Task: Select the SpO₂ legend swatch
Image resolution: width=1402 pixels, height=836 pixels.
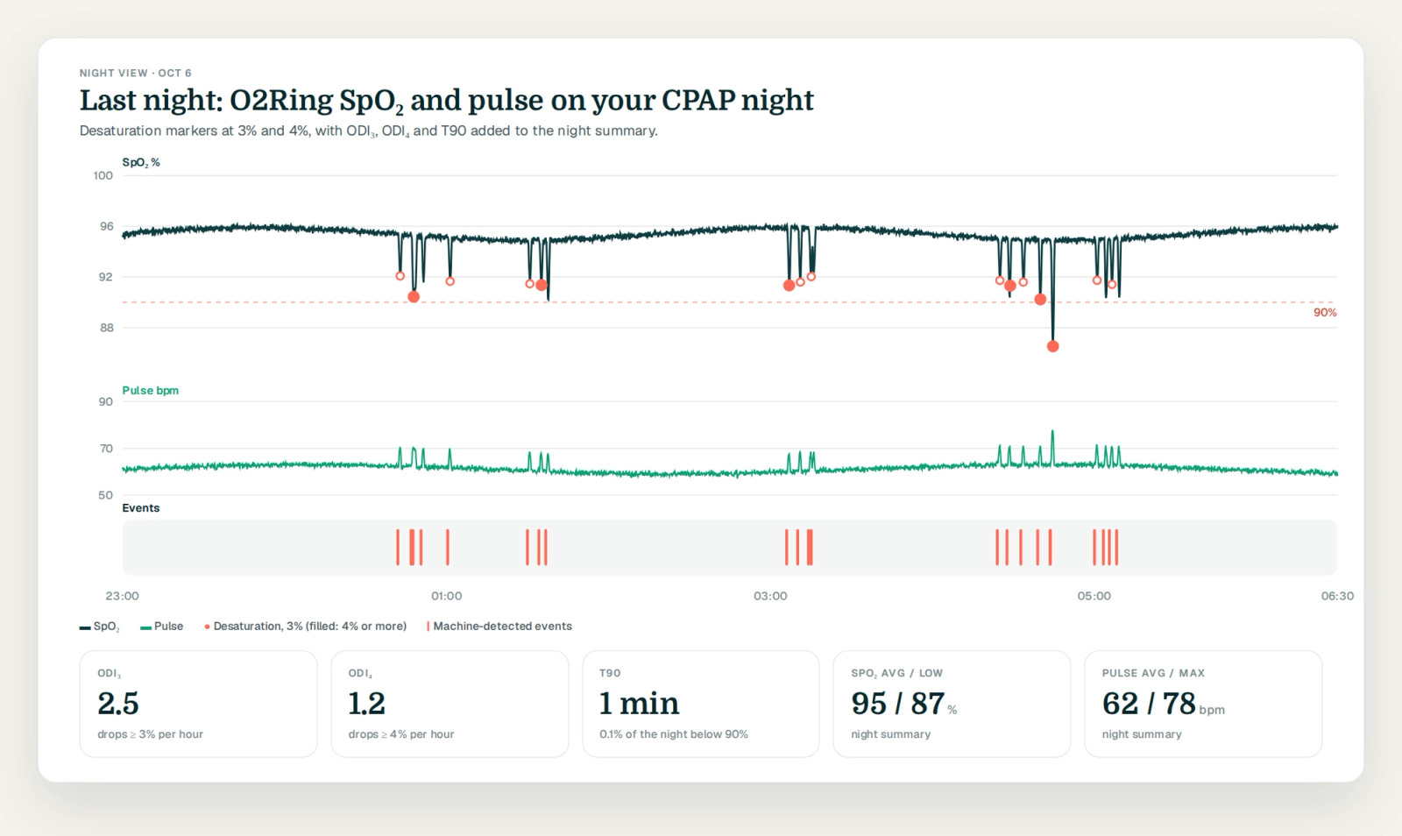Action: pyautogui.click(x=85, y=627)
